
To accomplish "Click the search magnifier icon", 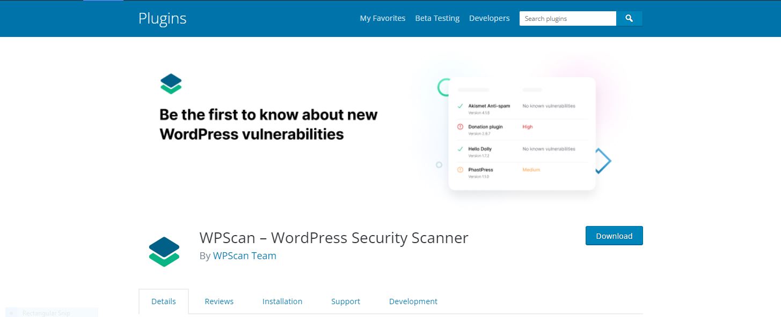I will point(629,18).
